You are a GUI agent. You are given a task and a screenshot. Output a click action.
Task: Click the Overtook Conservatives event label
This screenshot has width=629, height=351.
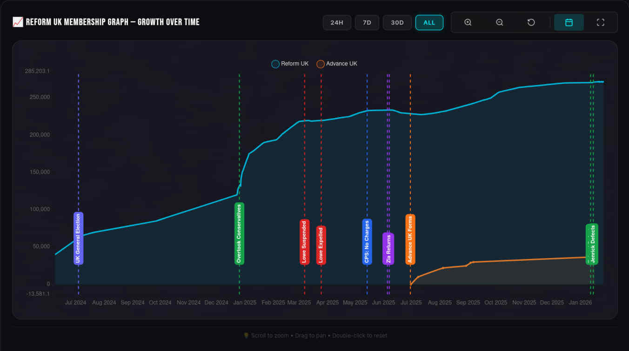pos(239,233)
